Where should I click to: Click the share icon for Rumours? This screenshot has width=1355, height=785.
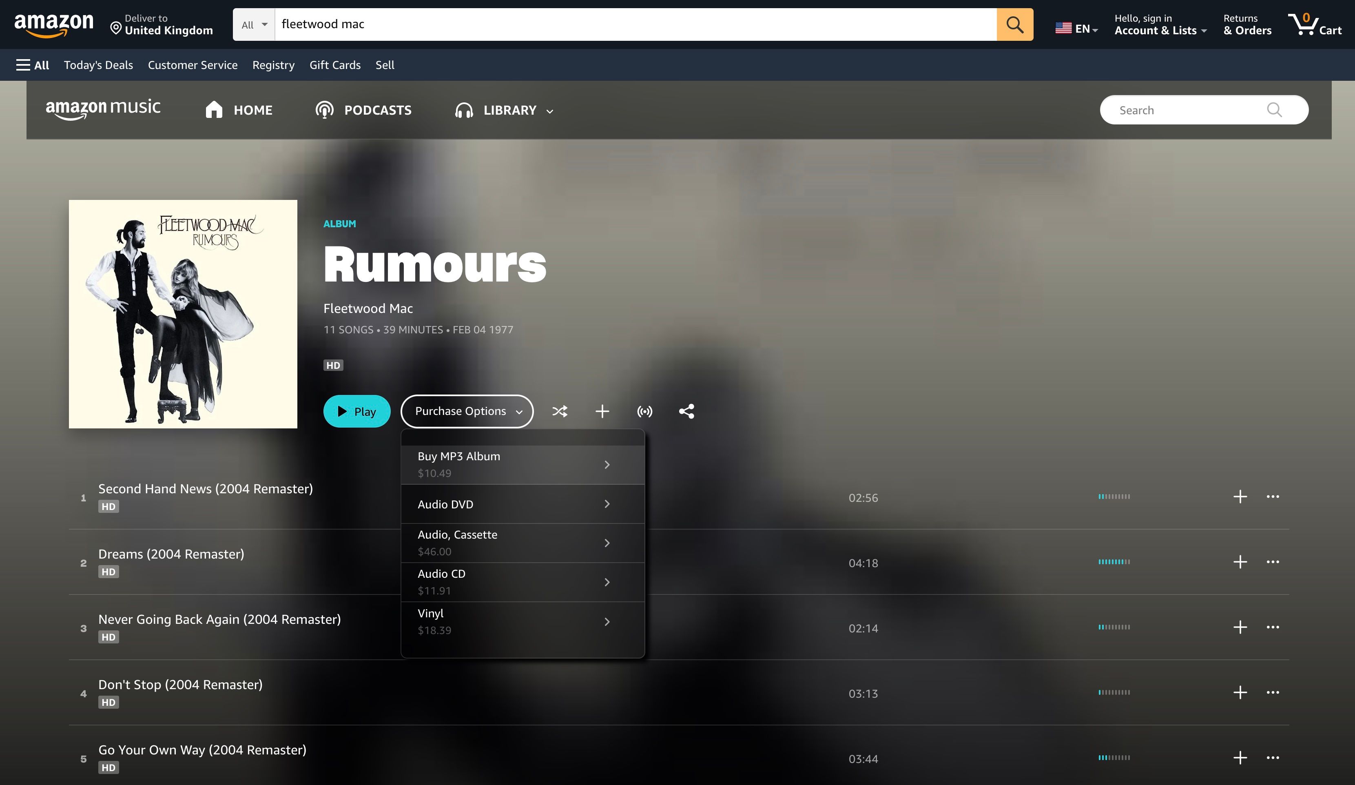pos(686,411)
